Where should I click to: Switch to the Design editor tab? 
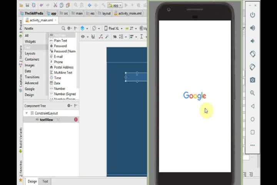click(x=32, y=181)
